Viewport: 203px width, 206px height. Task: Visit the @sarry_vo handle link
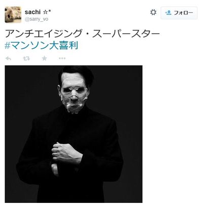point(37,19)
